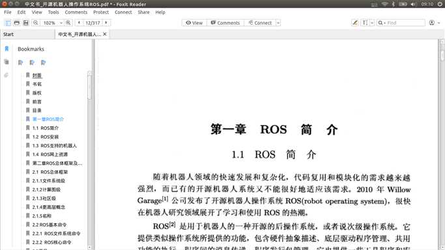Open the Help menu
This screenshot has width=445, height=250.
tap(160, 12)
